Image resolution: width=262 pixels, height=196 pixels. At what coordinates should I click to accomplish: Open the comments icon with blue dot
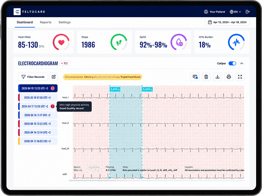195,77
